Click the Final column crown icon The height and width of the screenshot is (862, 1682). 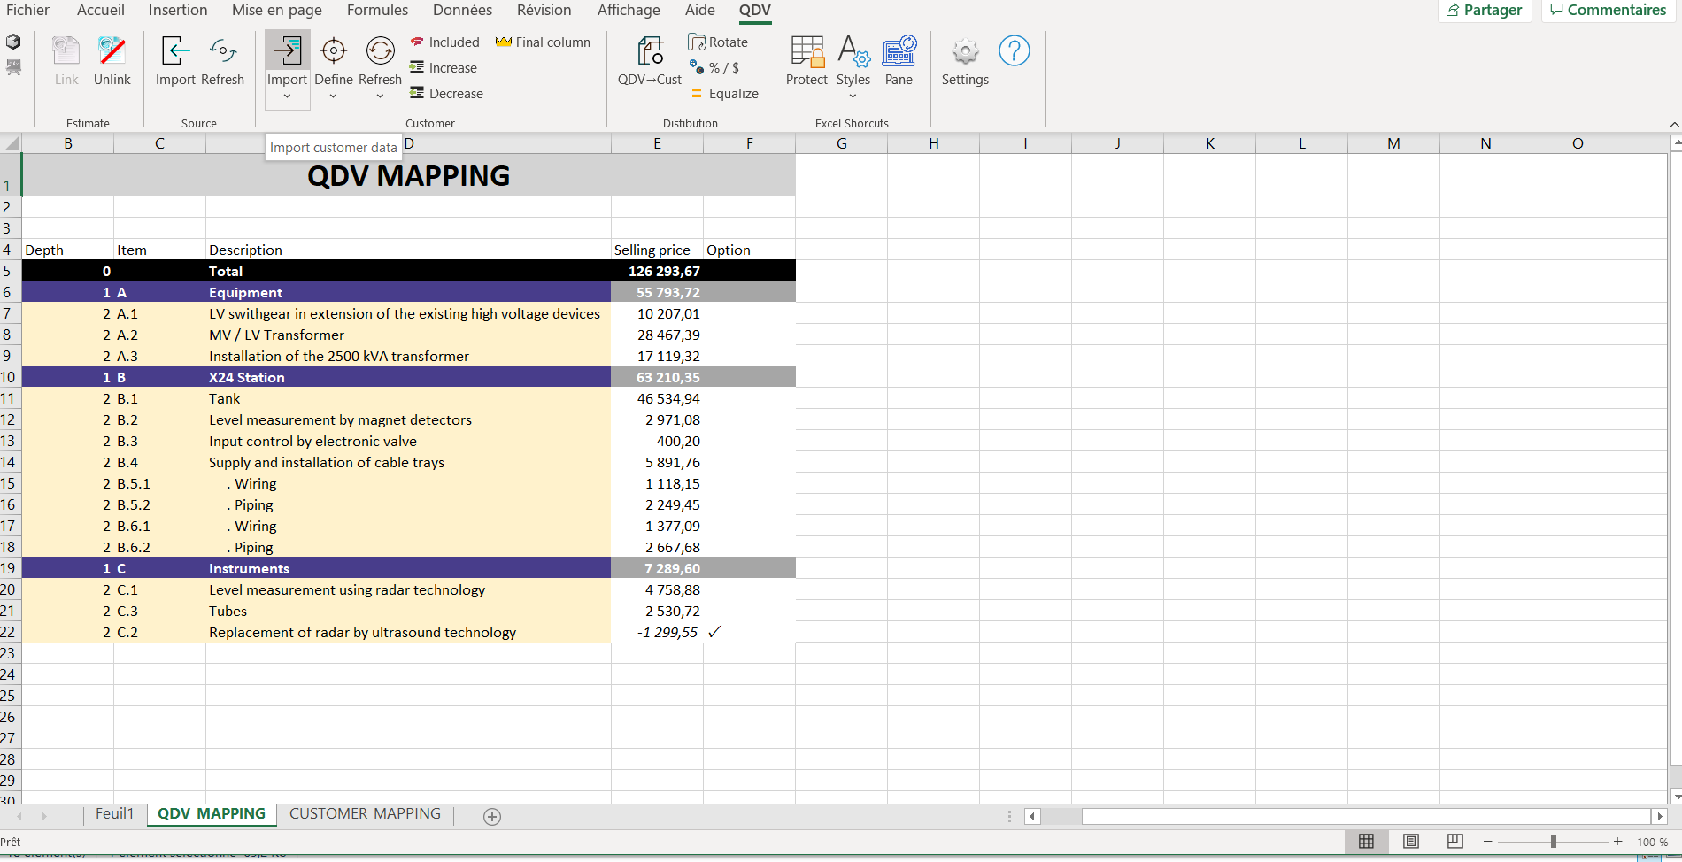point(504,42)
